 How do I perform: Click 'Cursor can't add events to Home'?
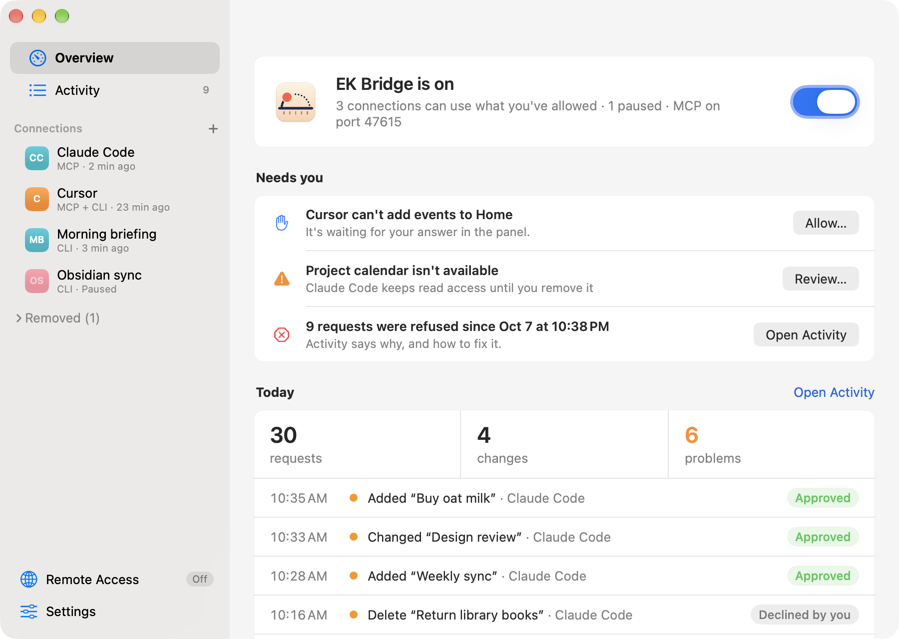[409, 215]
